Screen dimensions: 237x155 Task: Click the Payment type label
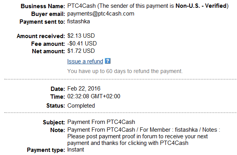coord(46,150)
